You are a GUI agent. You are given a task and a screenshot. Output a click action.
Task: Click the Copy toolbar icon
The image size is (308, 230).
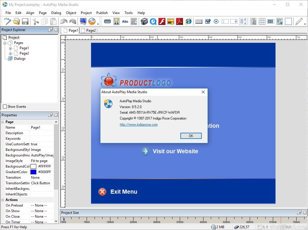click(45, 21)
